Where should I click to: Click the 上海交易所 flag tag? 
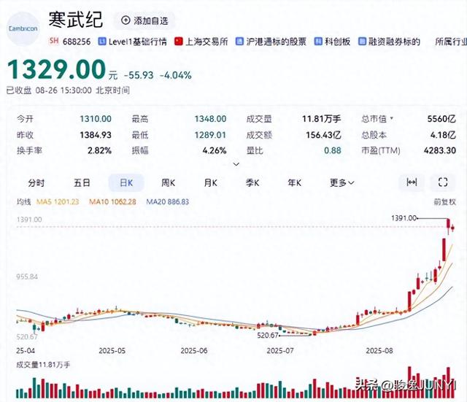point(201,42)
